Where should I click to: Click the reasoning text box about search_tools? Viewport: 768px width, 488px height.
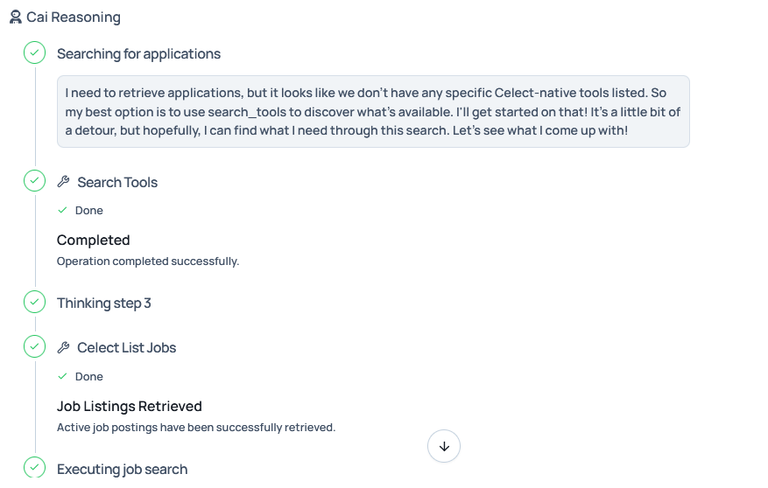pyautogui.click(x=373, y=112)
